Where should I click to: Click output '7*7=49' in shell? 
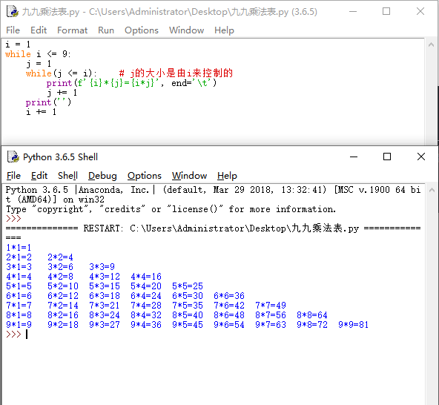[271, 306]
